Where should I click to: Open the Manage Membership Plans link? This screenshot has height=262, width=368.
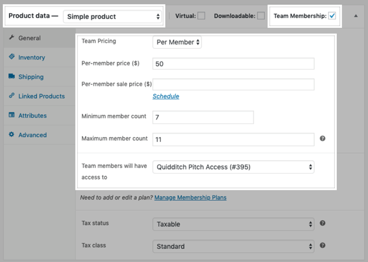tap(190, 198)
